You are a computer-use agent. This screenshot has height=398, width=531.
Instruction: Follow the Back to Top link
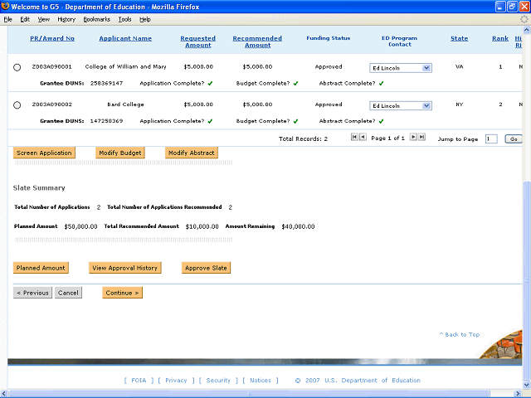[459, 334]
